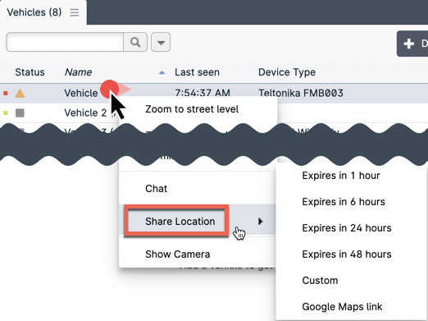Select Expires in 24 hours
Screen dimensions: 428x321
[347, 228]
